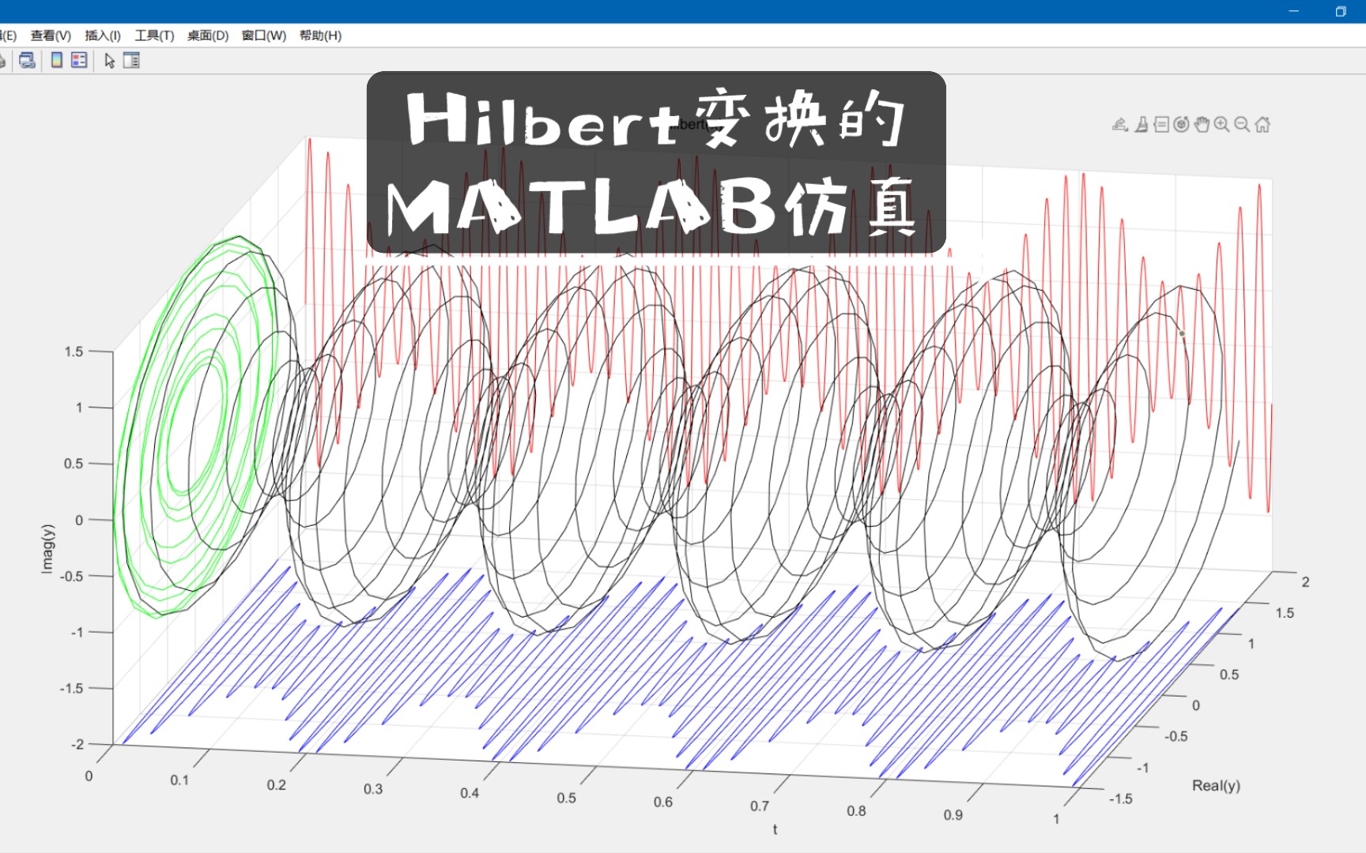This screenshot has width=1366, height=853.
Task: Toggle the data brushing tool
Action: coord(1141,124)
